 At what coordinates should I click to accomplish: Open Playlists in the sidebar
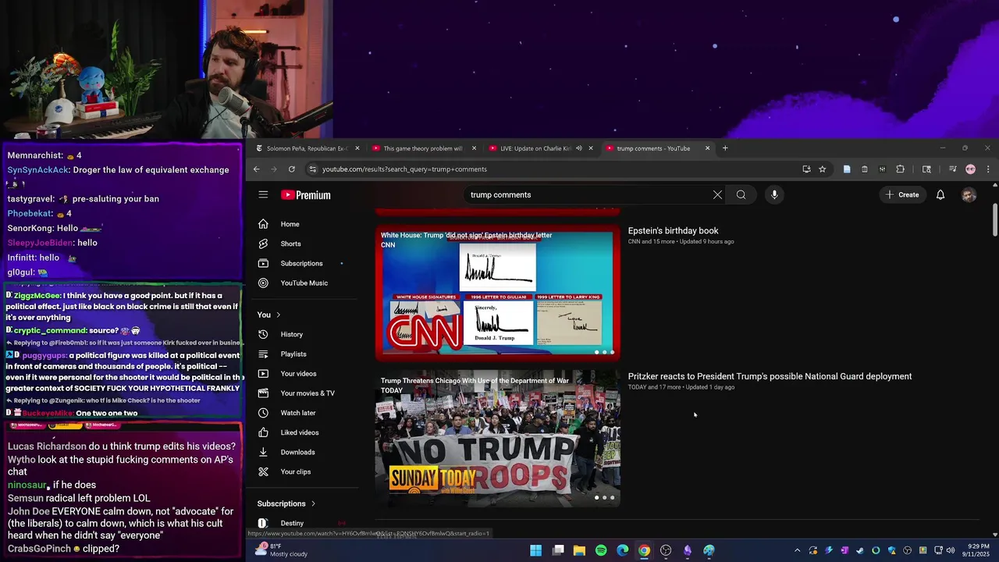point(303,354)
